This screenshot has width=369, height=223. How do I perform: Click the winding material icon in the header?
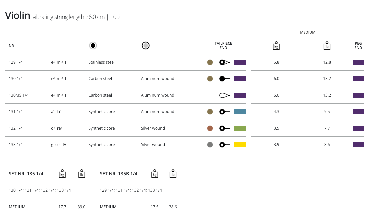145,46
